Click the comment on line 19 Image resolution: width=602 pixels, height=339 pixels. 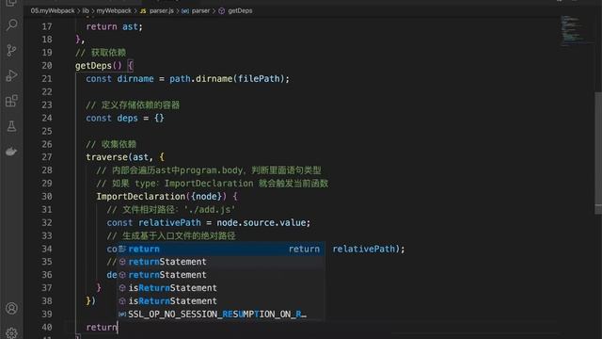point(101,53)
